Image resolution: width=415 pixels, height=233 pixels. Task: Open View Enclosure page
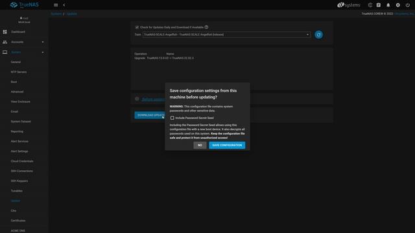tap(20, 102)
